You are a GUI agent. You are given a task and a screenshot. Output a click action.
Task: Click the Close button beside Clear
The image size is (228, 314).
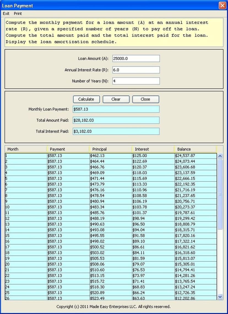[x=145, y=99]
